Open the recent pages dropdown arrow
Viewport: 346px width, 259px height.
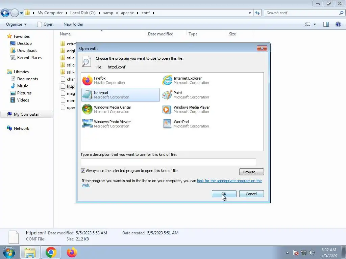[x=21, y=13]
